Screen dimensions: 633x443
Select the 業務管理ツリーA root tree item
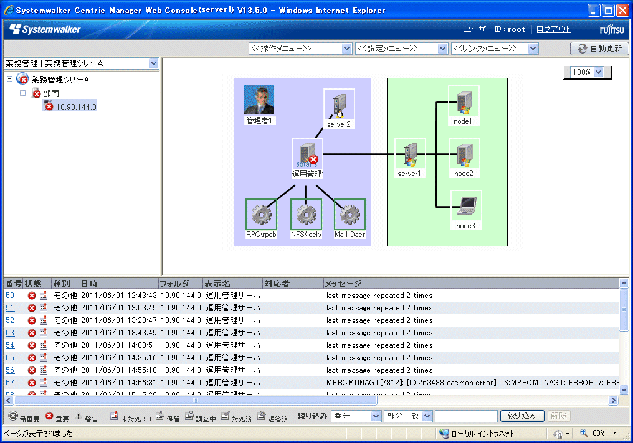(x=60, y=80)
